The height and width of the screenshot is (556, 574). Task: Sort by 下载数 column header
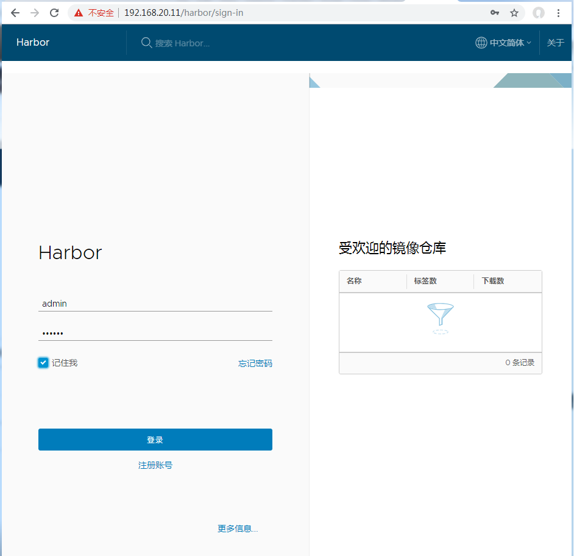pos(493,281)
